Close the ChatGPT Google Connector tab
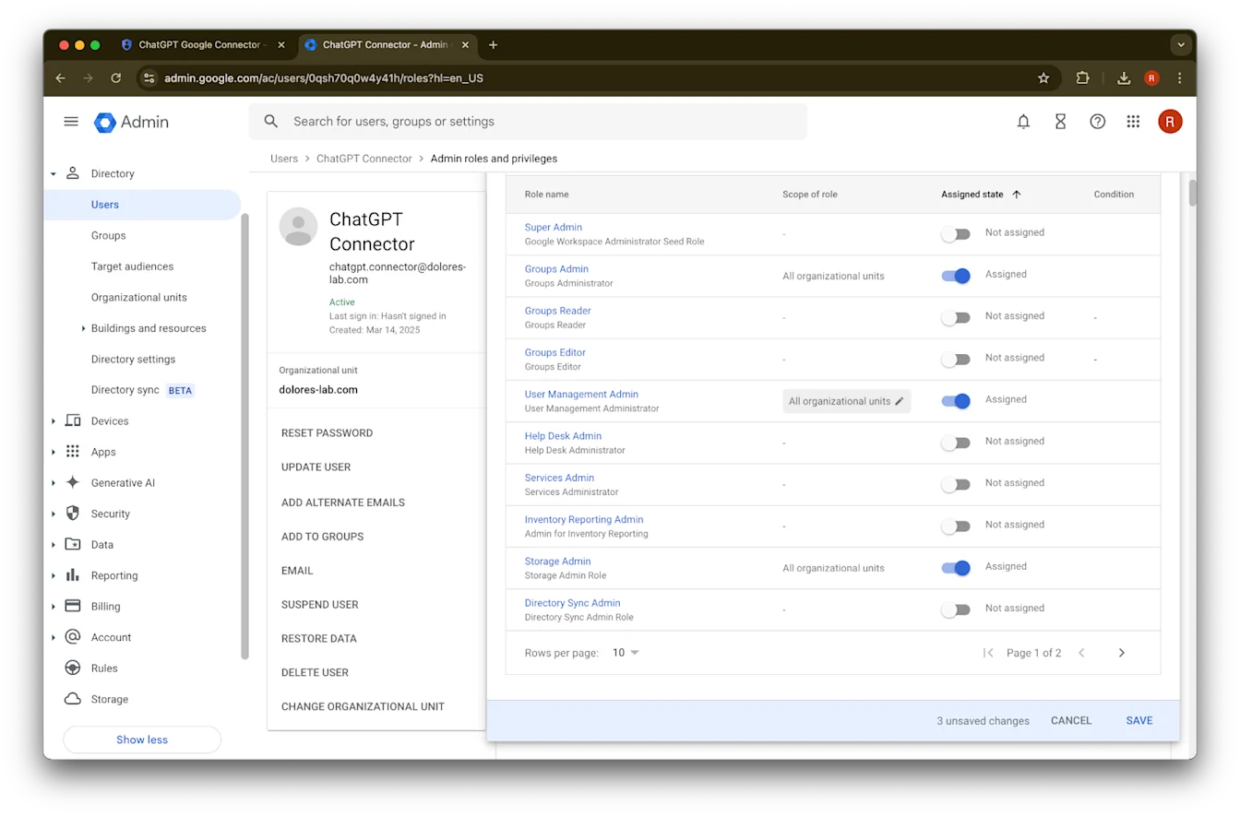Screen dimensions: 1240x816 (281, 44)
